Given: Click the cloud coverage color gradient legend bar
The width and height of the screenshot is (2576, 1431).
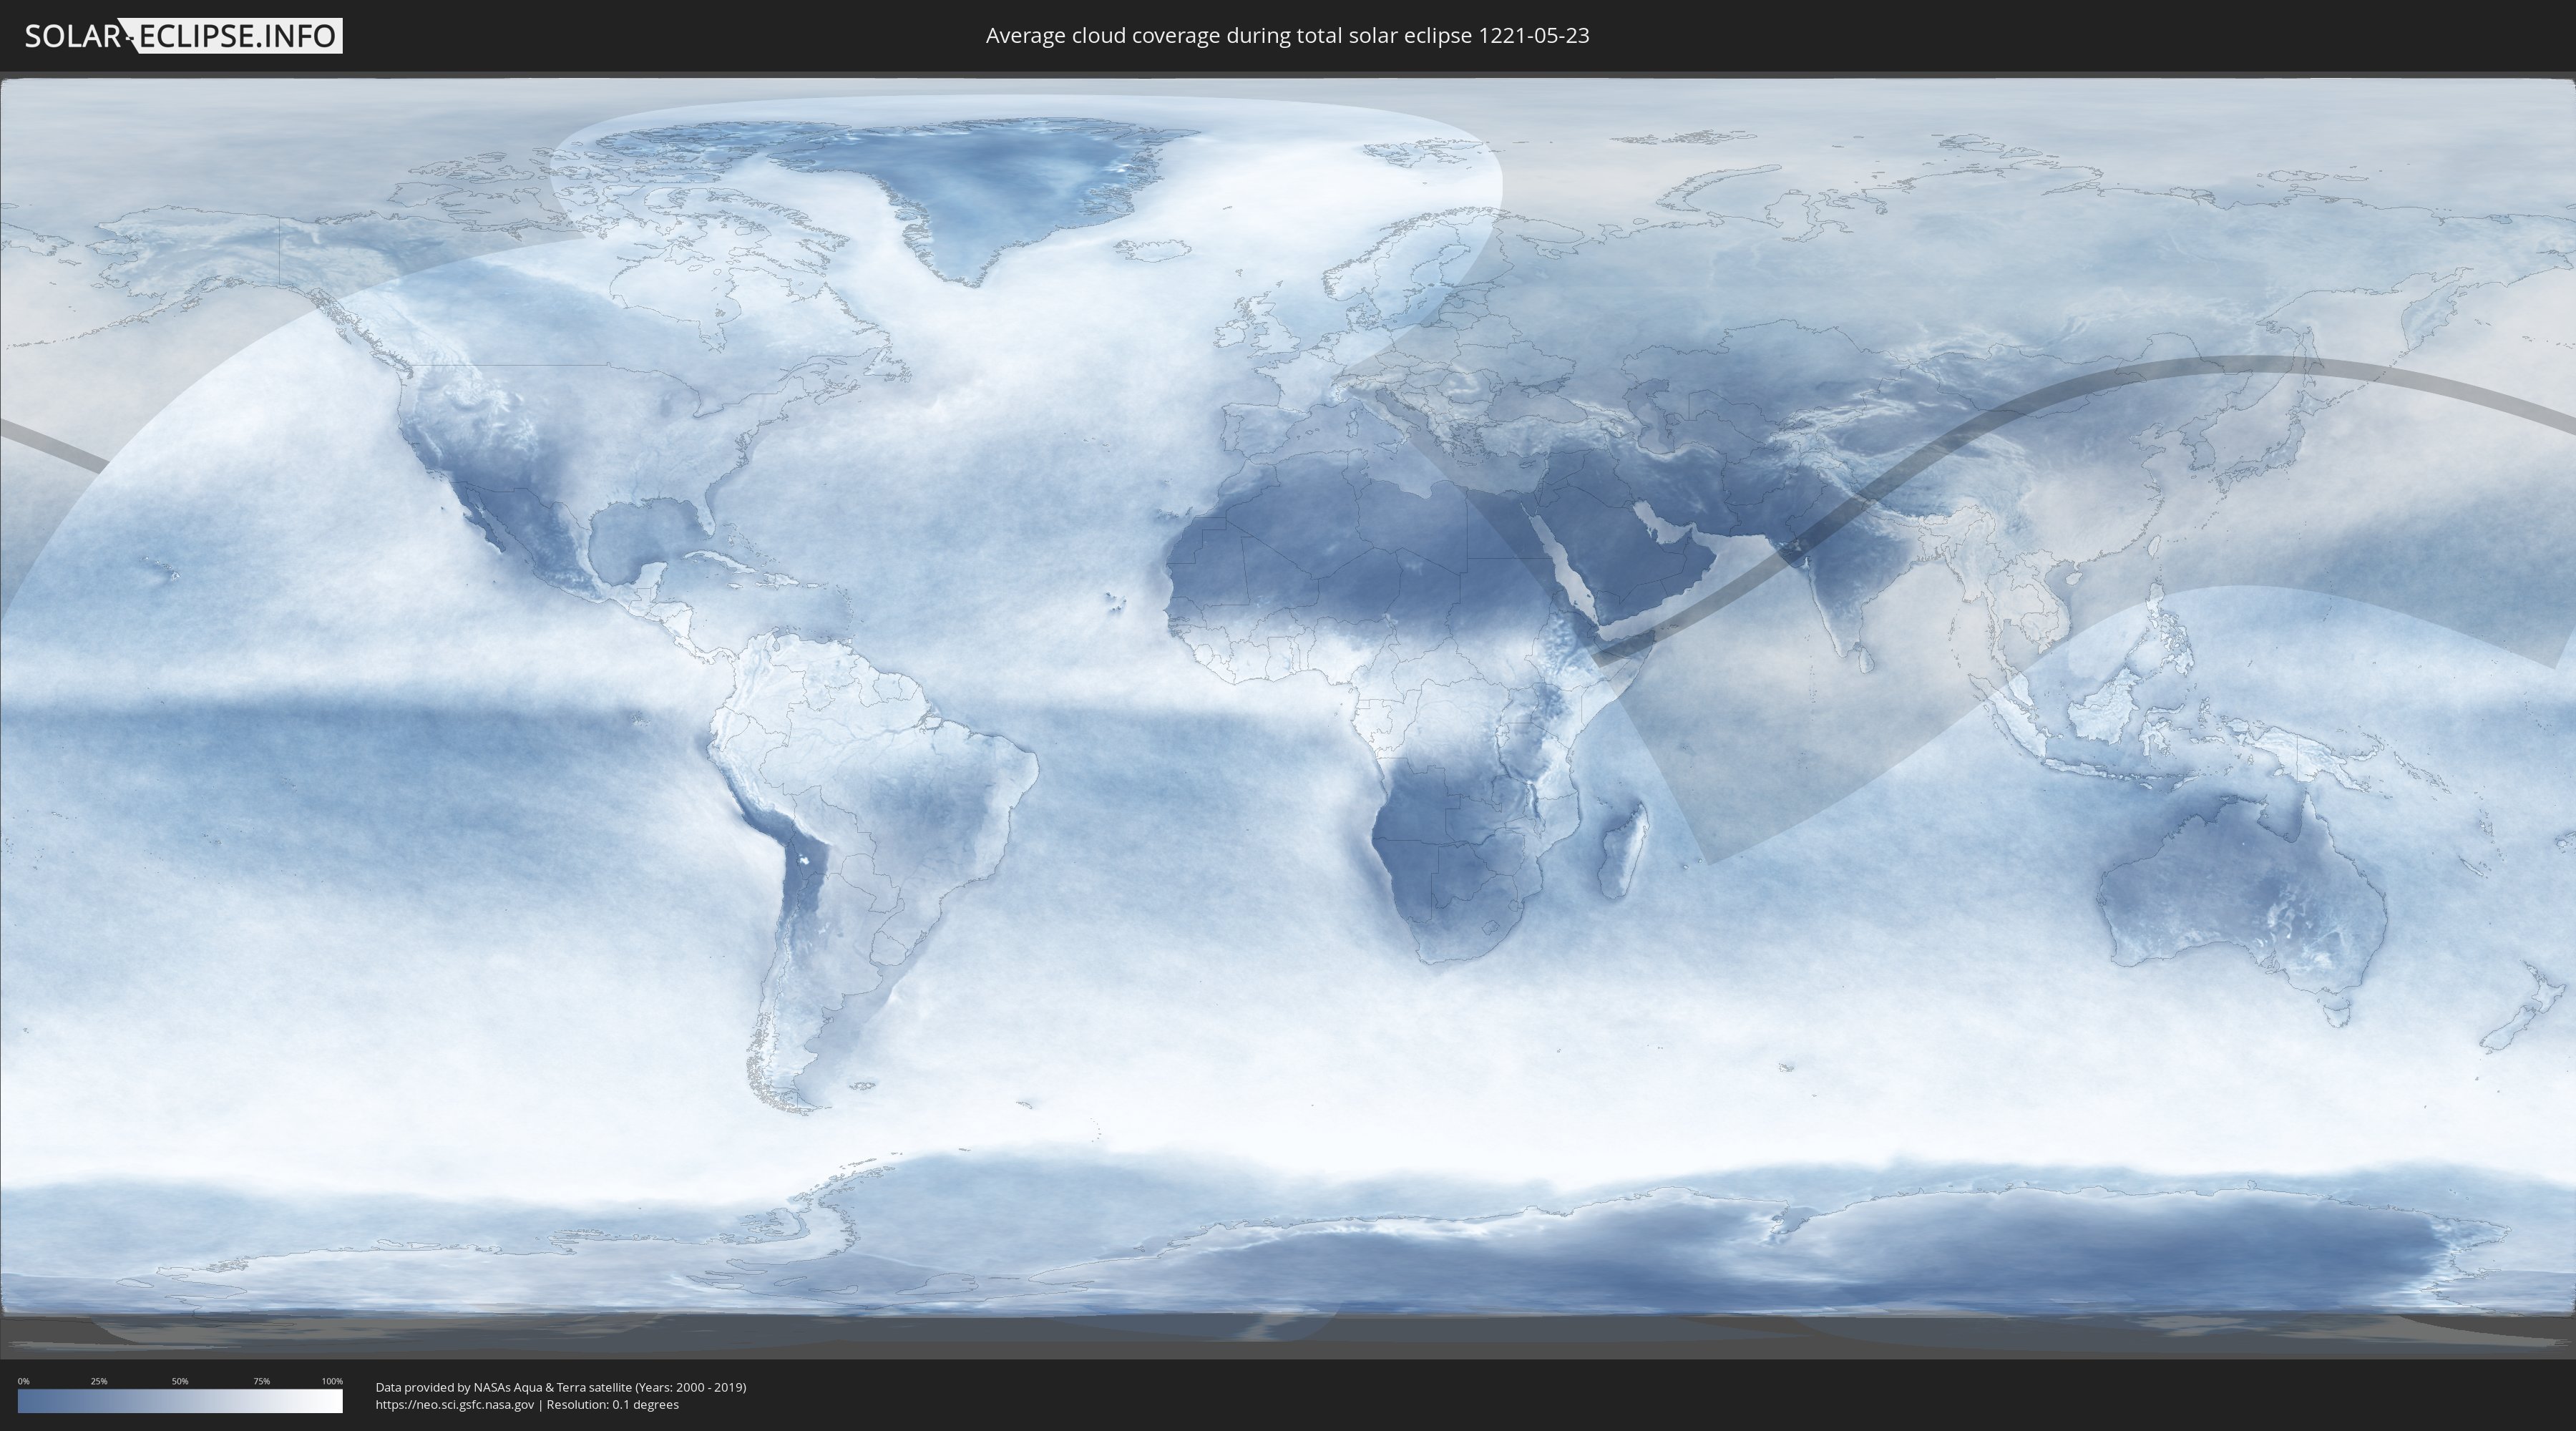Looking at the screenshot, I should [180, 1401].
